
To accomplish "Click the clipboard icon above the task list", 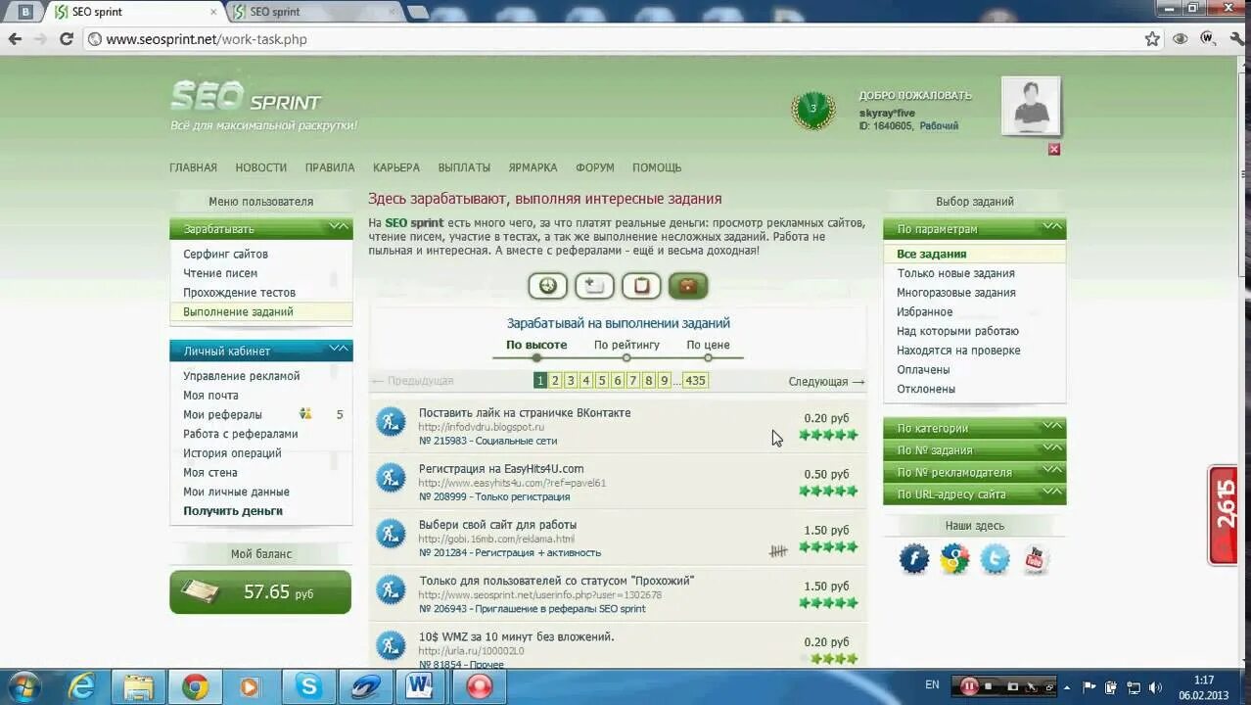I will (641, 286).
